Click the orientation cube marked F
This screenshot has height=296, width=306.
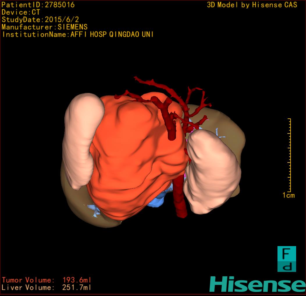(x=287, y=259)
